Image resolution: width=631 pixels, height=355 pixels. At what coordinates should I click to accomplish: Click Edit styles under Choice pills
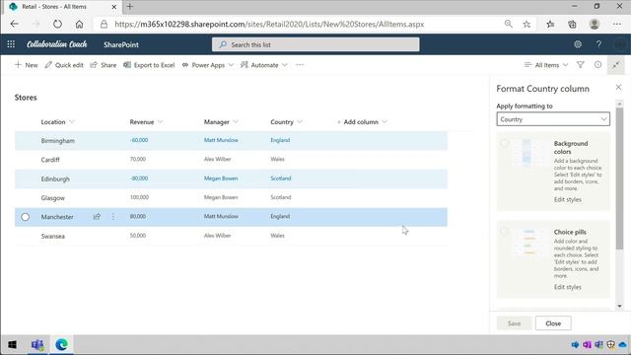(568, 287)
